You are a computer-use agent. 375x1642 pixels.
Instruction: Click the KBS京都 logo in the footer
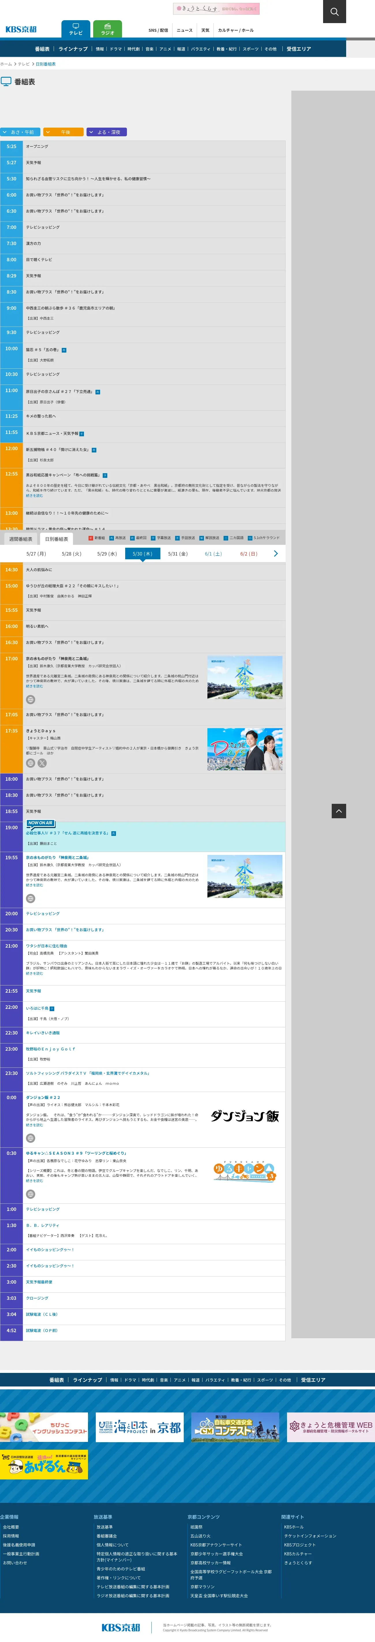pos(121,1627)
